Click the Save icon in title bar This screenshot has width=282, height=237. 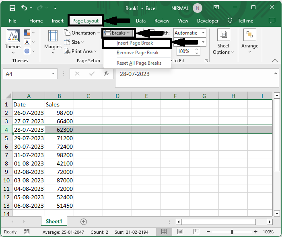coord(12,8)
